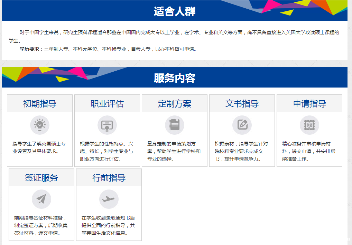Select the 职业评估 card heading

107,104
